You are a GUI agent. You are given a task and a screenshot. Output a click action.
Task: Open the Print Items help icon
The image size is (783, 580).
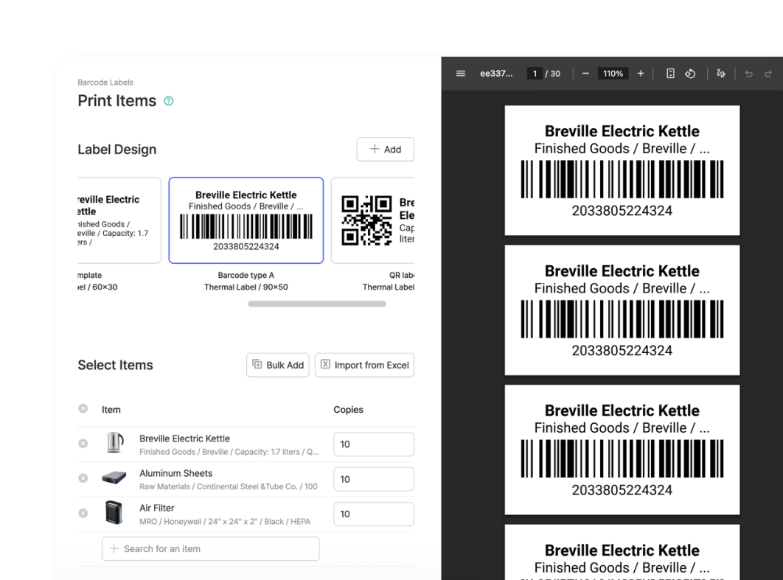(x=169, y=101)
